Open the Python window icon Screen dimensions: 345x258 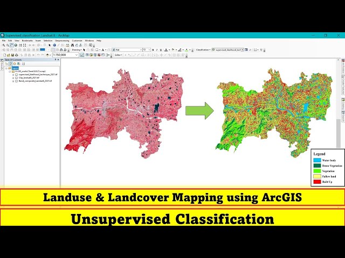pyautogui.click(x=103, y=55)
